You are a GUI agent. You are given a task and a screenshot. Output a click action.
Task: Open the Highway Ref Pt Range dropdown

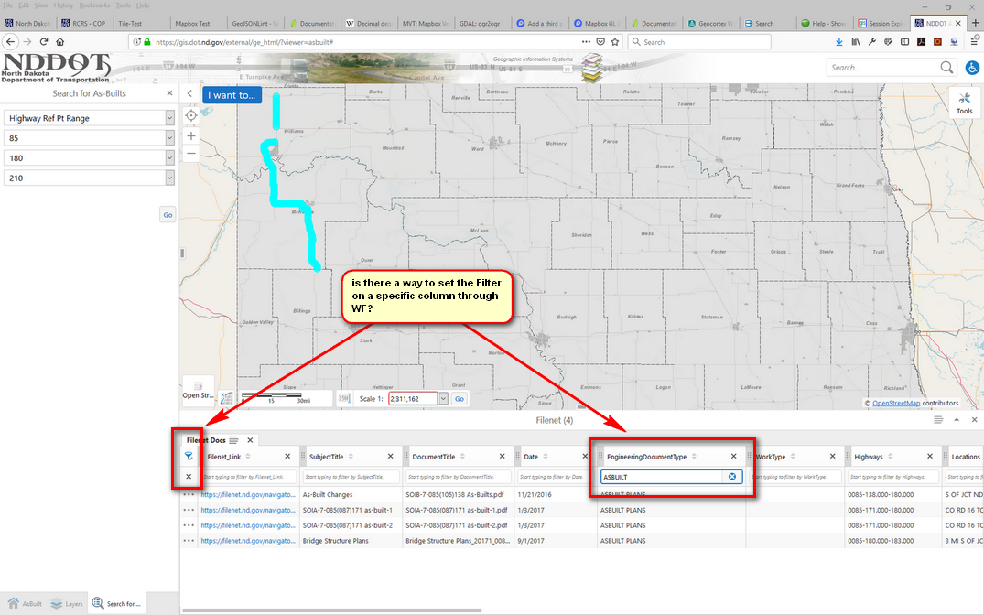click(x=169, y=118)
